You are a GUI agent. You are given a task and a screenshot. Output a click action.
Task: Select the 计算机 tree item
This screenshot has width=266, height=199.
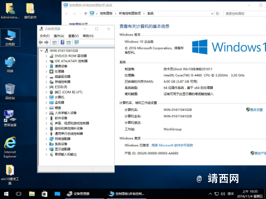click(60, 97)
